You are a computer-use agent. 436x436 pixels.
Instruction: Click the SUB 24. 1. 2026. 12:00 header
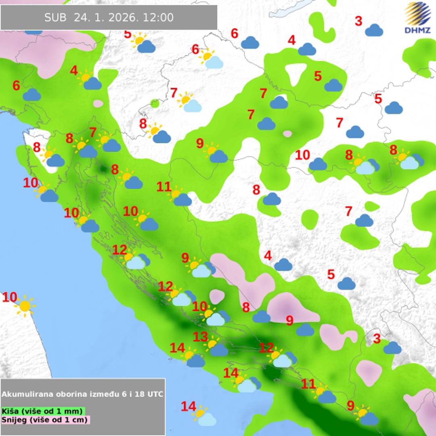tap(109, 17)
